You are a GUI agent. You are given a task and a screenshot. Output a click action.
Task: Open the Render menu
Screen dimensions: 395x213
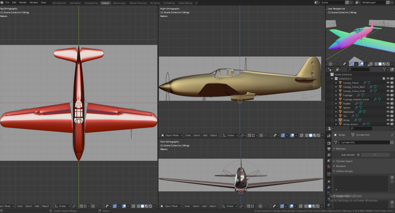click(23, 2)
